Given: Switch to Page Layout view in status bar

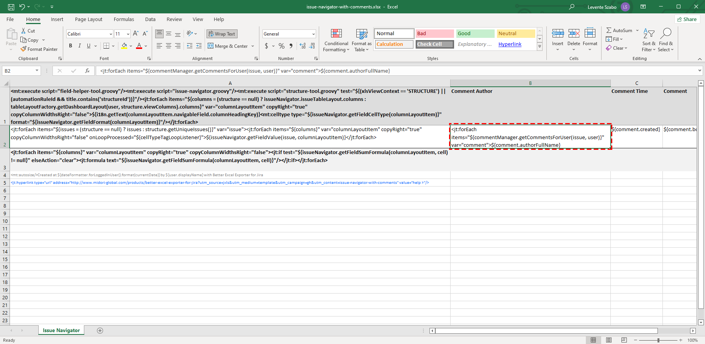Looking at the screenshot, I should (x=608, y=340).
